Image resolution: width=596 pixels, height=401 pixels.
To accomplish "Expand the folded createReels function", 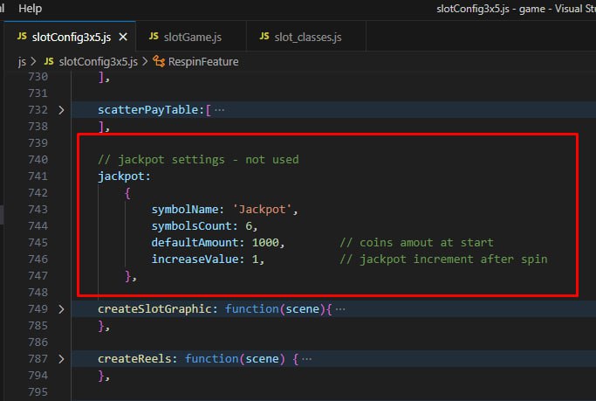I will [x=61, y=359].
